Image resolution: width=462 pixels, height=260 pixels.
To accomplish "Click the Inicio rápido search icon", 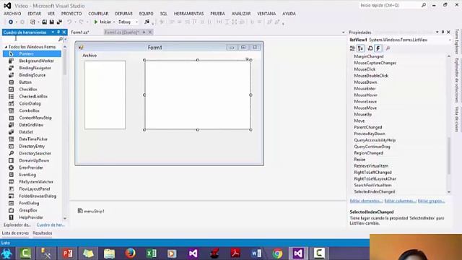I will coord(424,5).
